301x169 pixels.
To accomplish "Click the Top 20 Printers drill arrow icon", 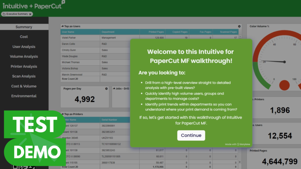I will pyautogui.click(x=62, y=114).
